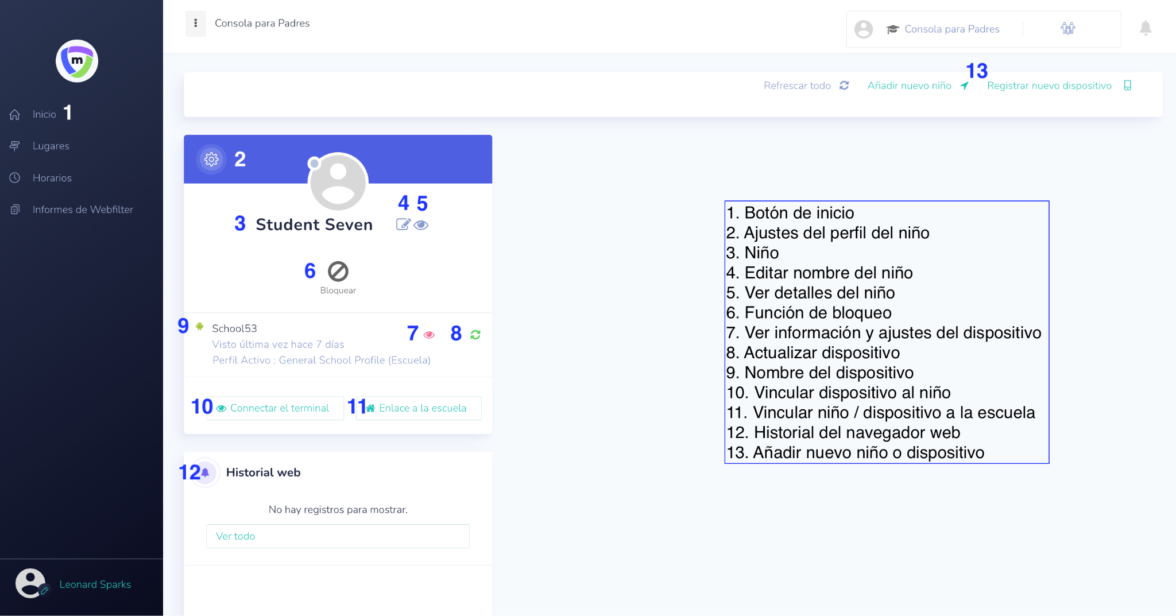Open child profile settings gear
This screenshot has height=616, width=1176.
[x=211, y=160]
